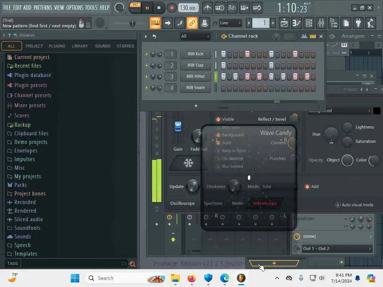Open the Line snap dropdown
The width and height of the screenshot is (383, 287).
click(x=230, y=23)
